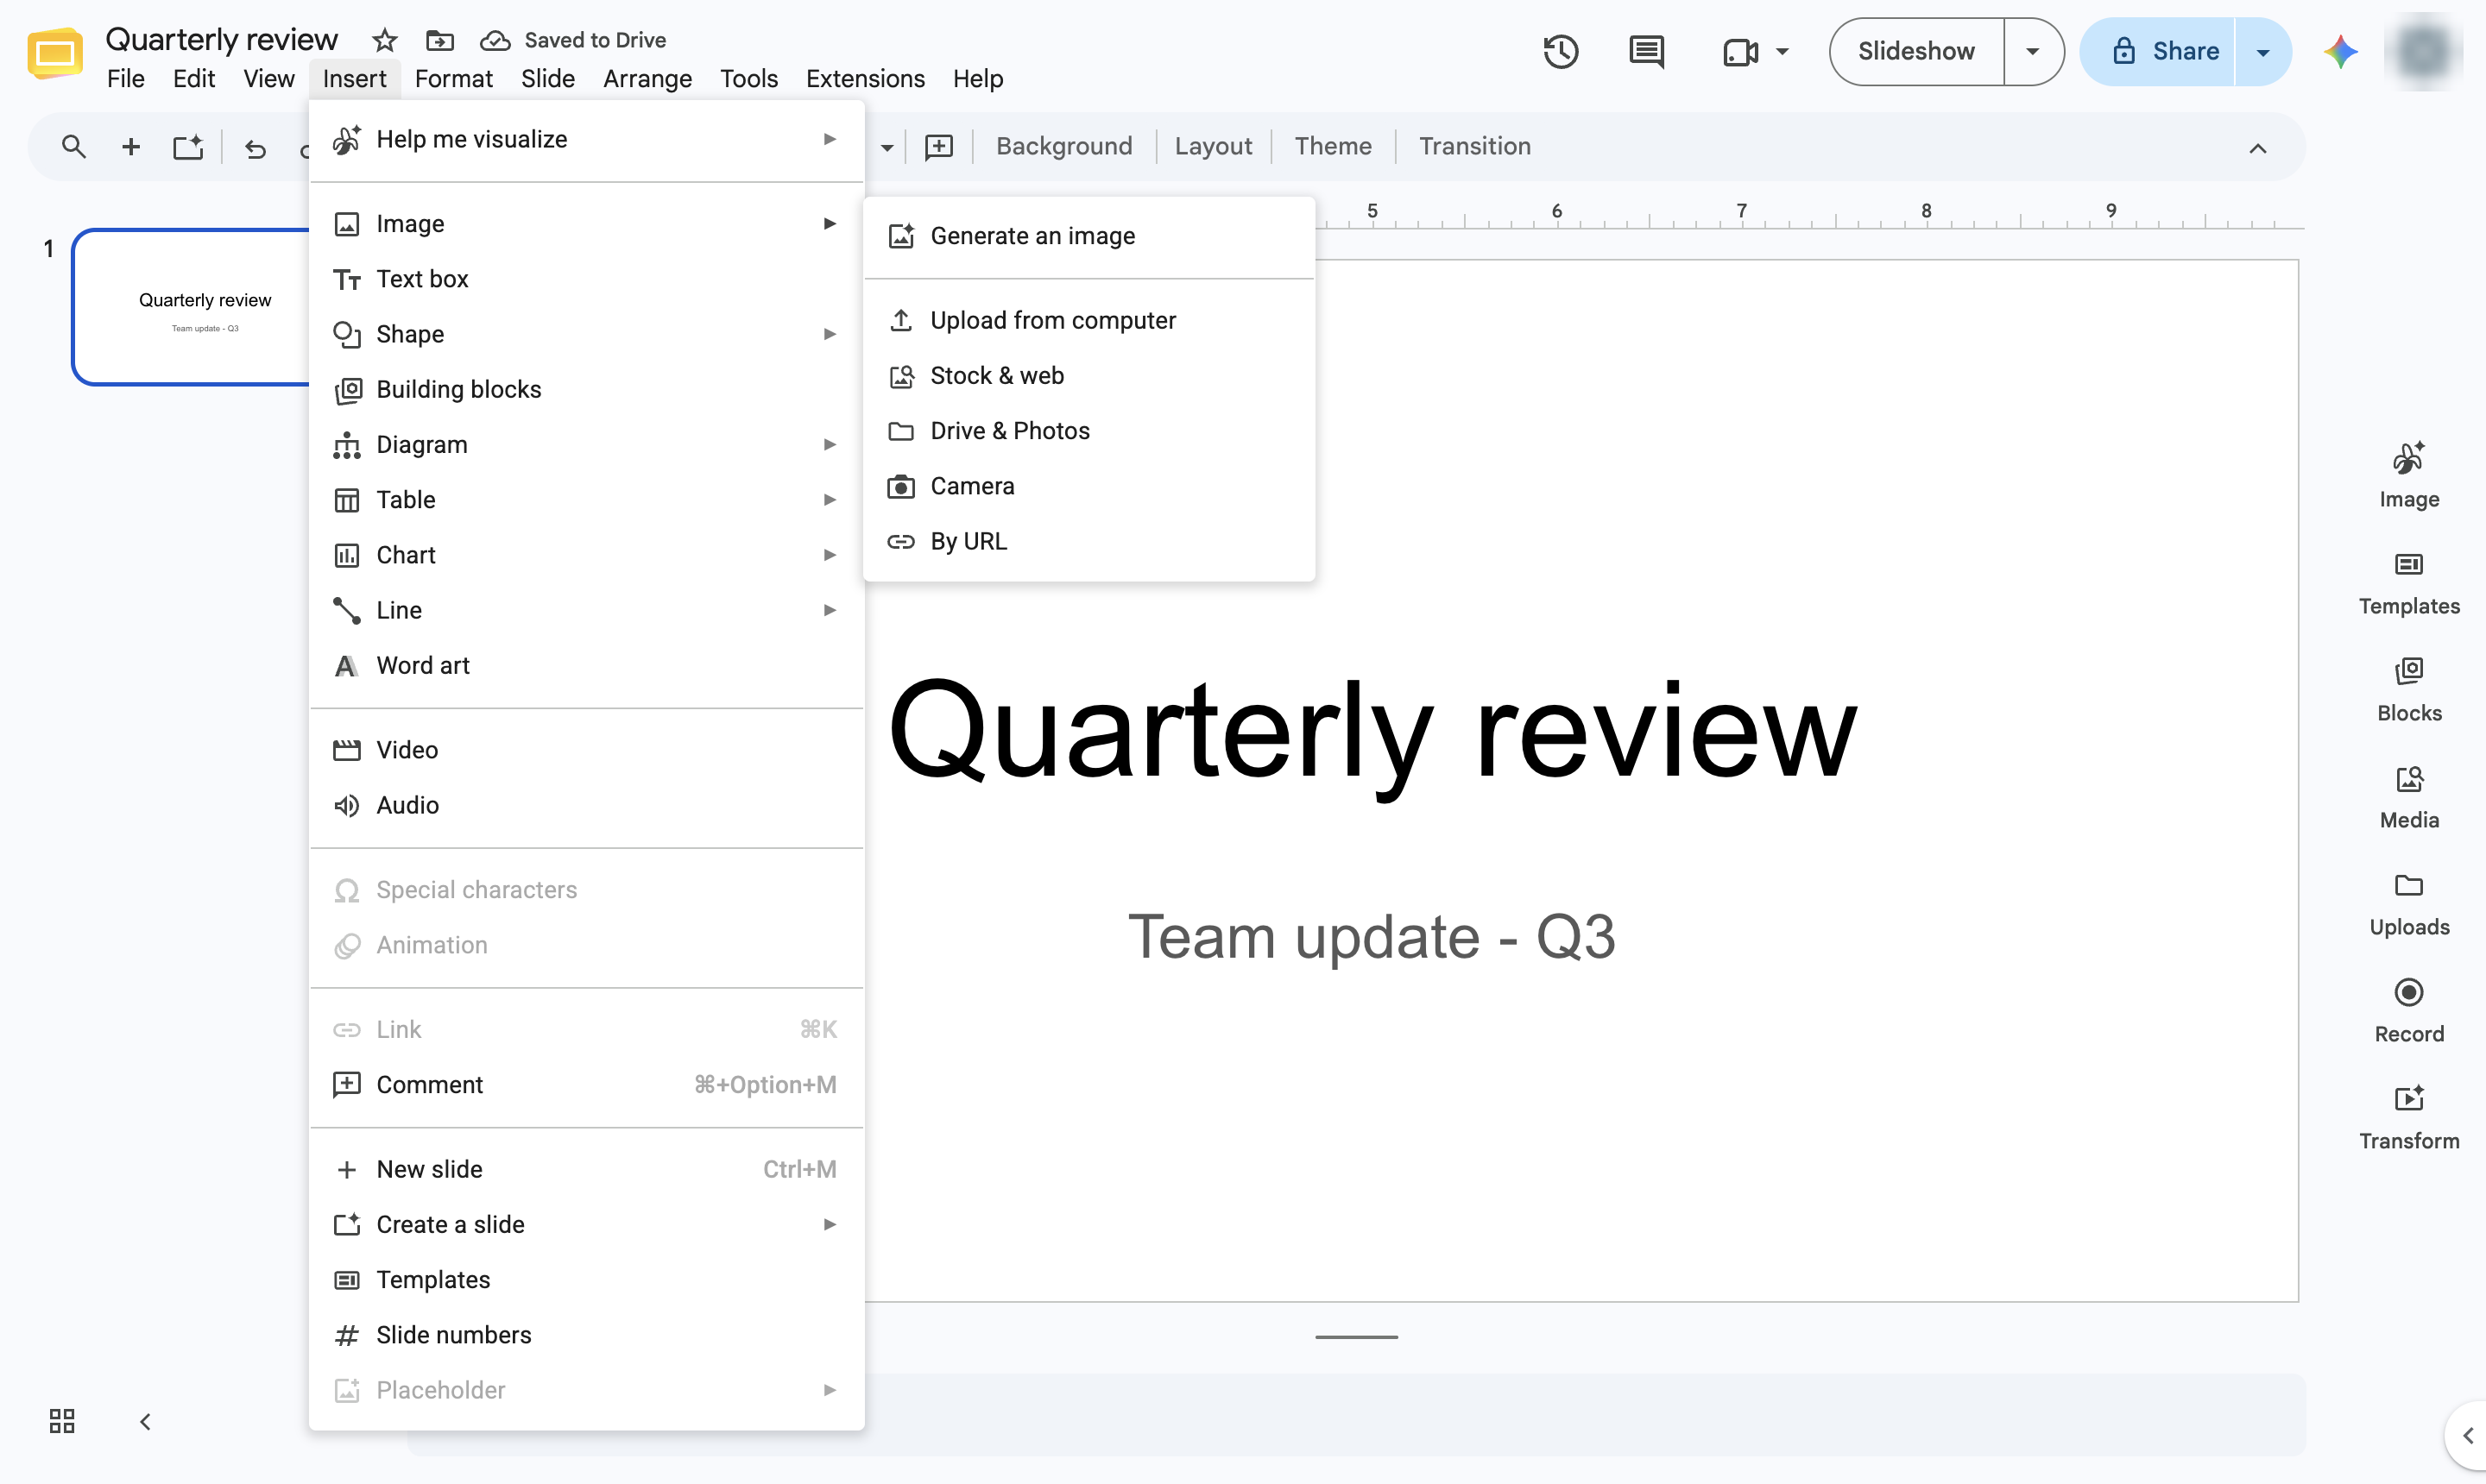Expand the Slideshow options dropdown arrow
2486x1484 pixels.
tap(2033, 51)
